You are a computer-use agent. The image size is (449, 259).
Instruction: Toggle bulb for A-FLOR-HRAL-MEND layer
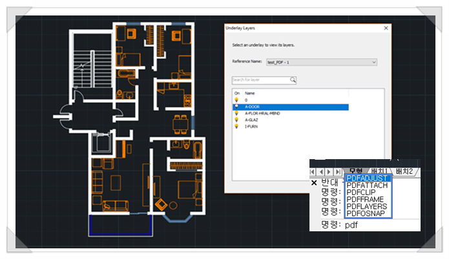[236, 113]
